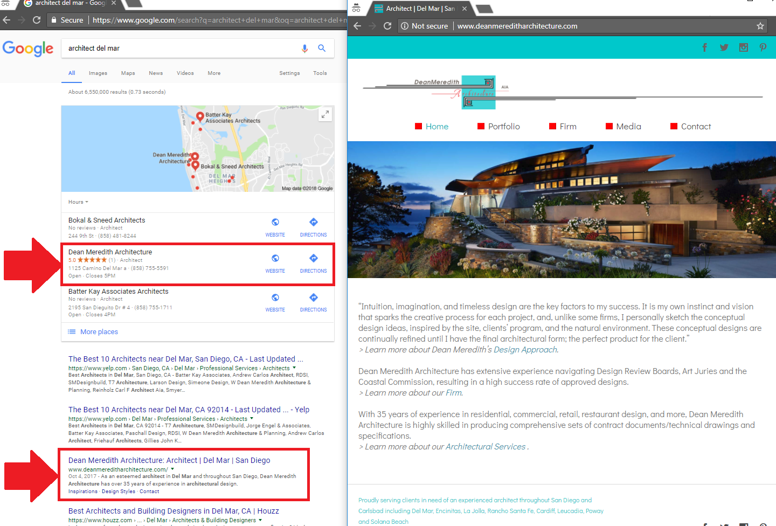Open the Portfolio menu item
776x526 pixels.
click(503, 127)
